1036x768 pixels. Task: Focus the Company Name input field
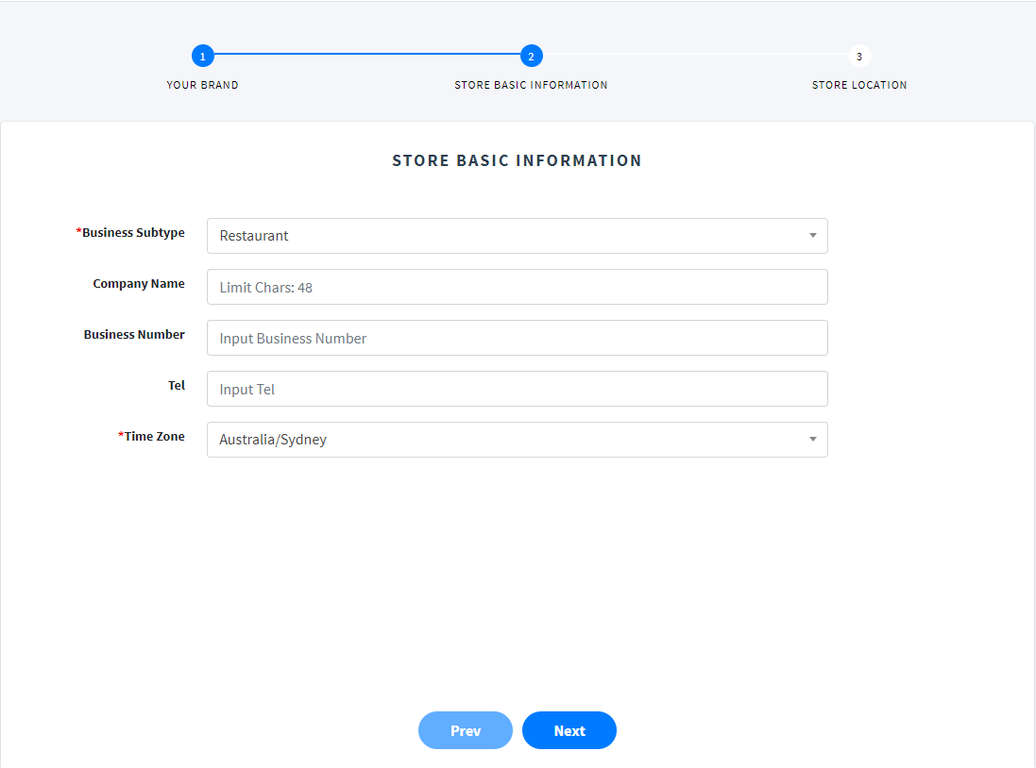pyautogui.click(x=517, y=287)
